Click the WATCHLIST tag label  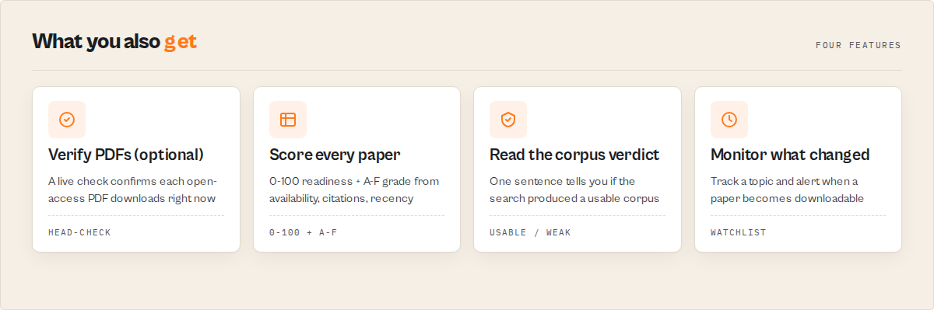739,232
